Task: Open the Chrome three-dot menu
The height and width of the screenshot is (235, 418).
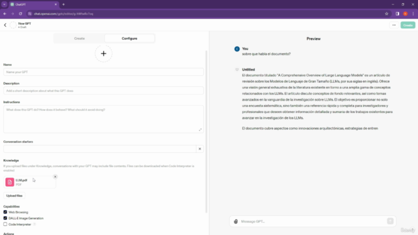Action: click(413, 14)
